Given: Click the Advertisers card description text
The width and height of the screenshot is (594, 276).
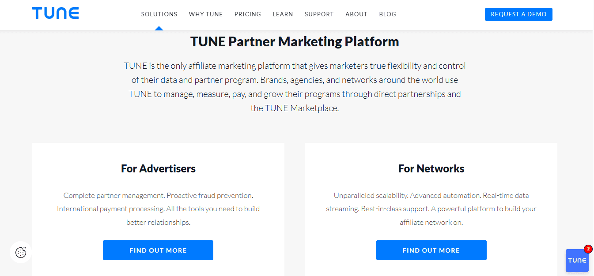Looking at the screenshot, I should (158, 209).
